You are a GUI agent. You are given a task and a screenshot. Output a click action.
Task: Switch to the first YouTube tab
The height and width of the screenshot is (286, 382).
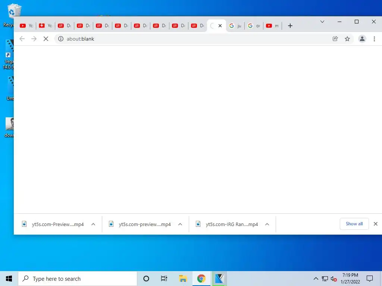(x=26, y=26)
